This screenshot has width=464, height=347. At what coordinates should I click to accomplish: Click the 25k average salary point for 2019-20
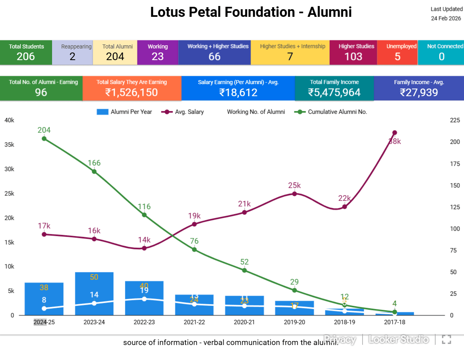[x=295, y=194]
